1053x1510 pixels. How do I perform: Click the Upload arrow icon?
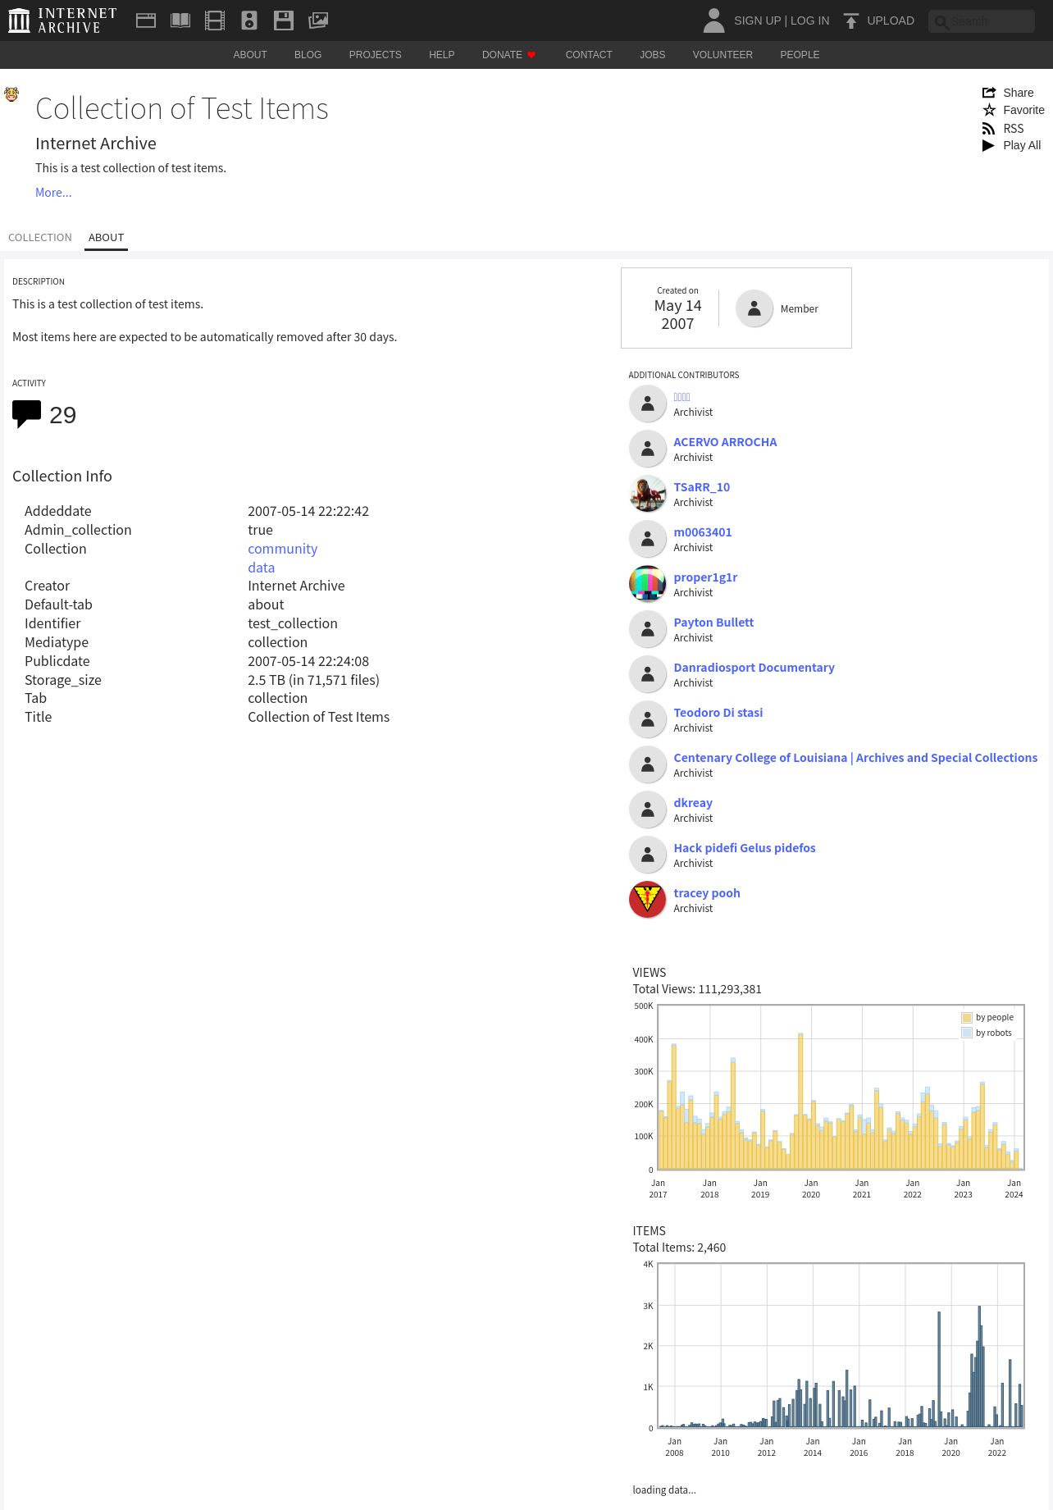pyautogui.click(x=851, y=21)
